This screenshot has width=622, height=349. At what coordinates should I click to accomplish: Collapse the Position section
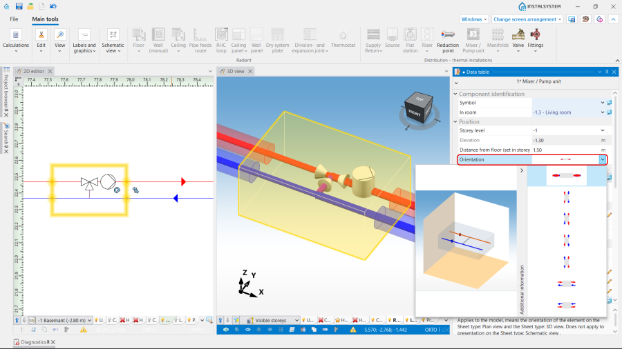click(455, 121)
